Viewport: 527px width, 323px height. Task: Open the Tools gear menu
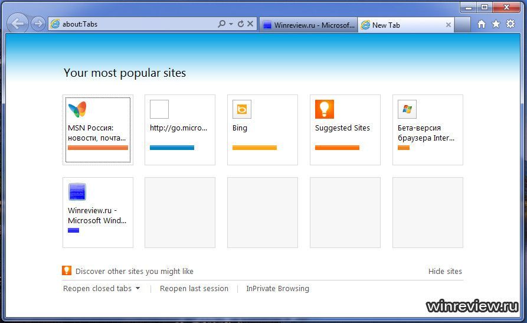coord(510,24)
